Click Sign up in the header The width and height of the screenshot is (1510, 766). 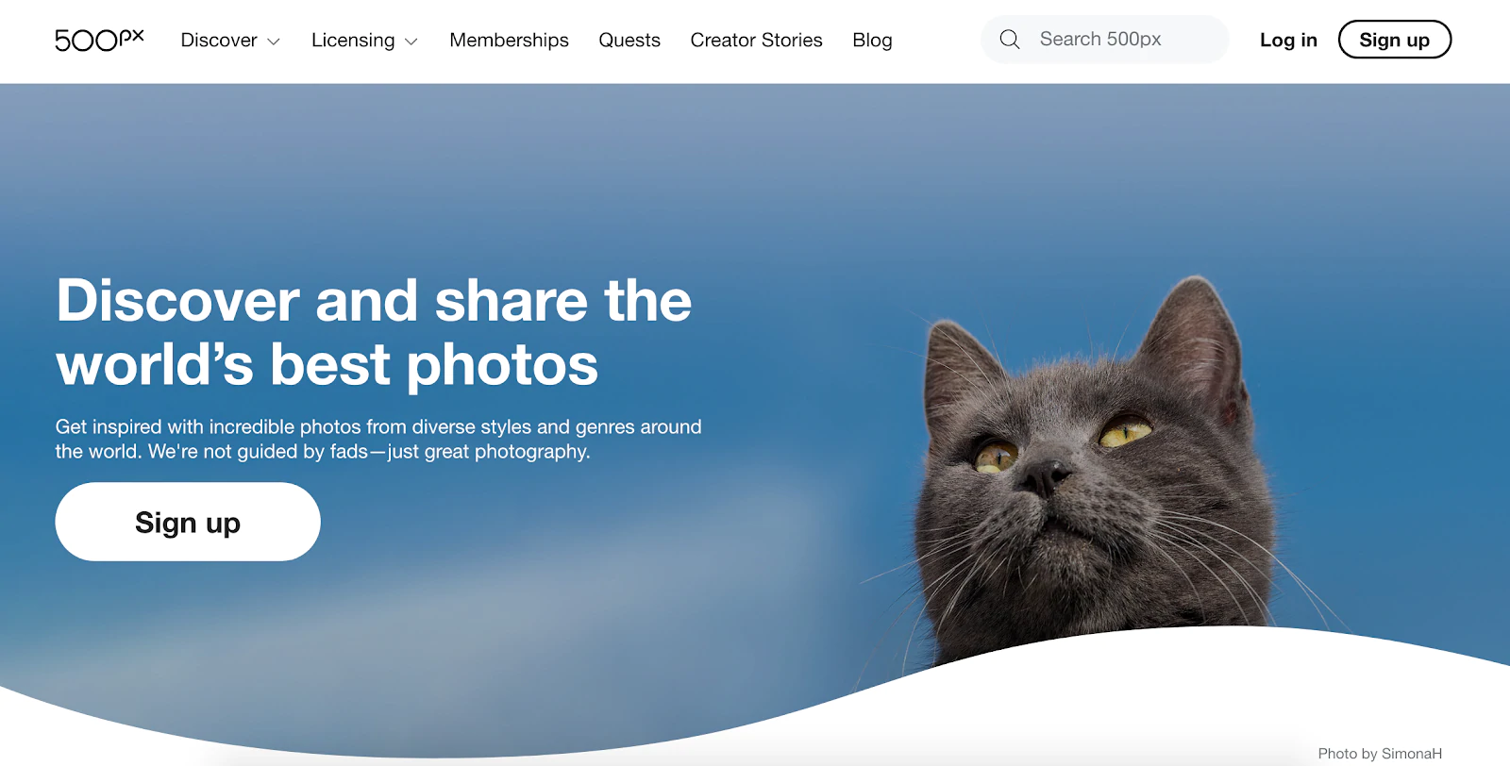(x=1394, y=40)
